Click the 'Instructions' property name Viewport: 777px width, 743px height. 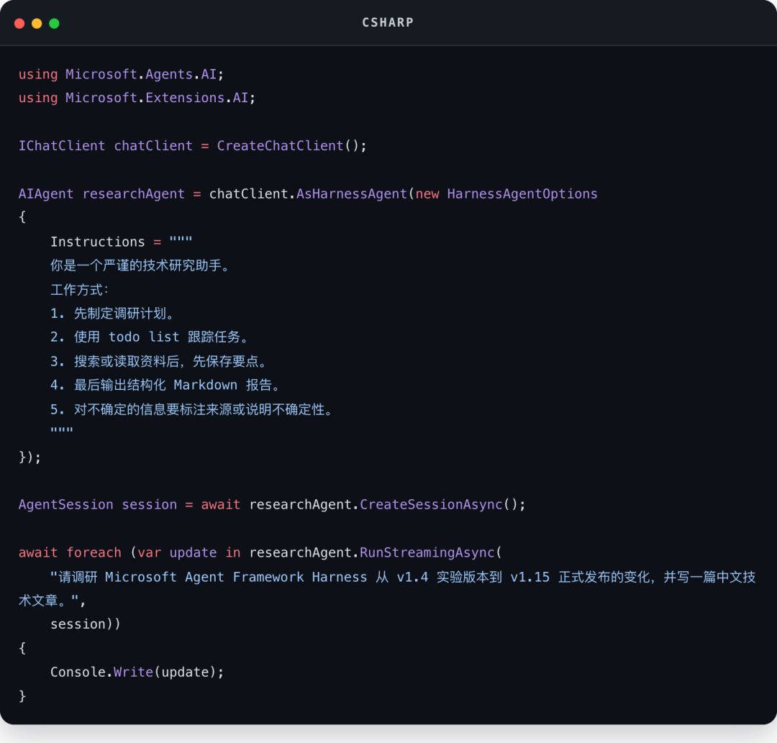pos(98,242)
